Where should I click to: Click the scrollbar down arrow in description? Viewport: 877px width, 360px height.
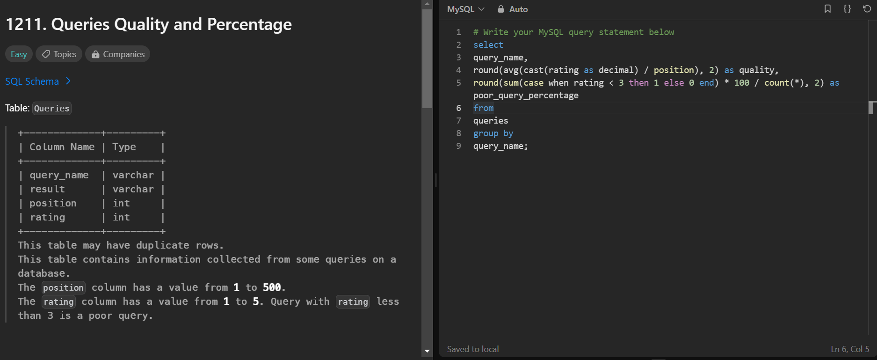tap(427, 351)
